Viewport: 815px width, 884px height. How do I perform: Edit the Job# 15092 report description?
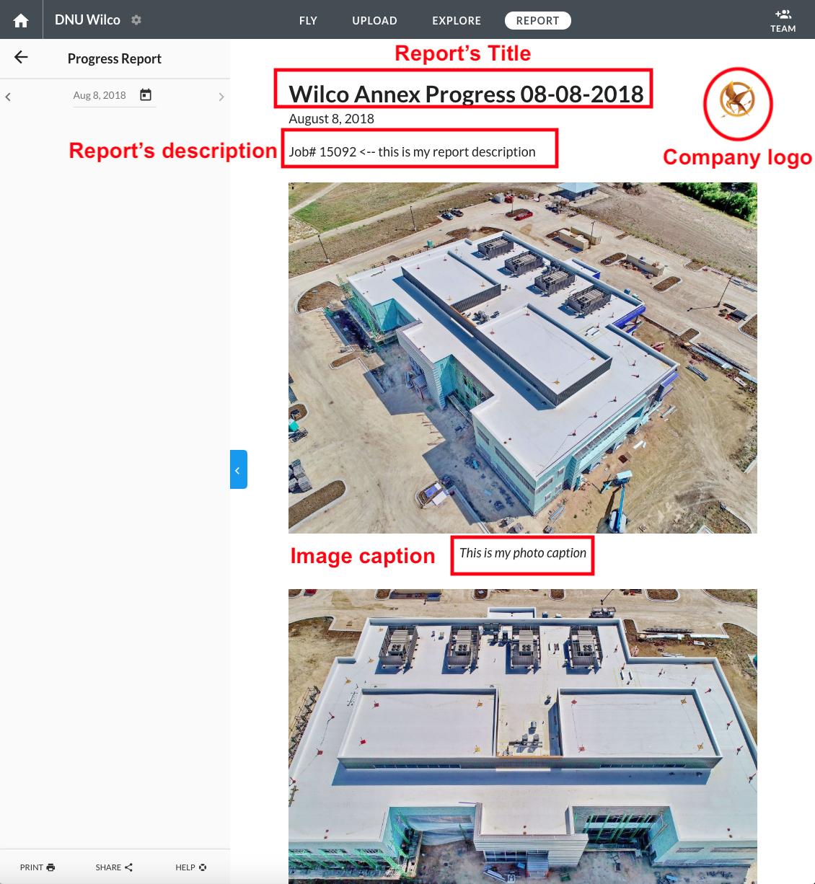tap(412, 152)
